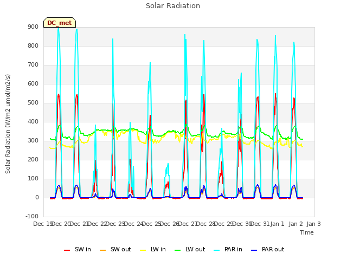Click the 700 y-axis tick label
This screenshot has height=260, width=347.
tap(33, 65)
